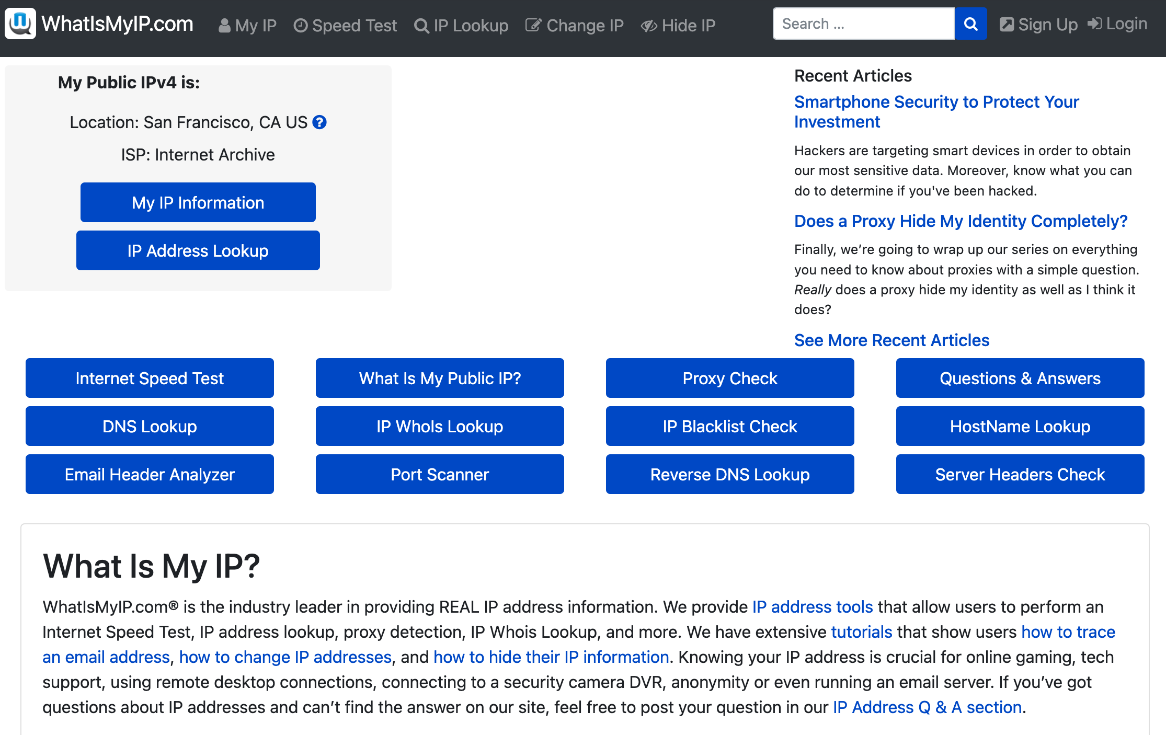Open Hide IP in navigation bar
Screen dimensions: 1166x735
pyautogui.click(x=678, y=25)
